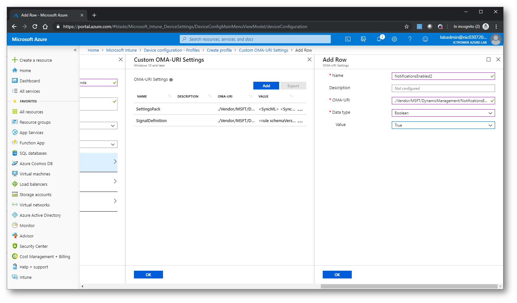Open Azure Cloud Shell icon
This screenshot has width=517, height=303.
coord(348,39)
